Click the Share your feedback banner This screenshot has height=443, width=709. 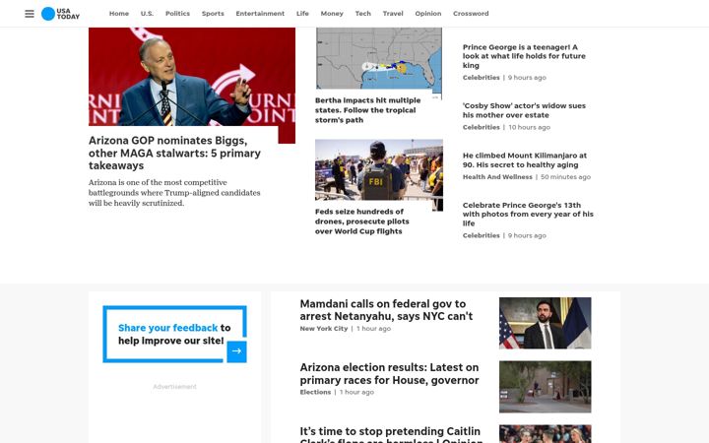[x=174, y=334]
